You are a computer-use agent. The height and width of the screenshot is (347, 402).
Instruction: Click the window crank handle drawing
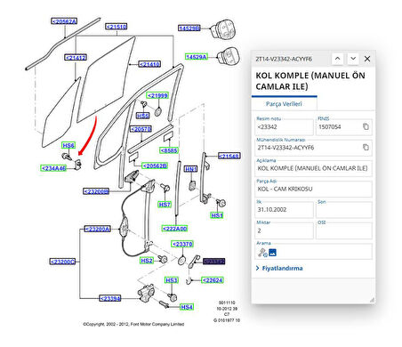194,261
